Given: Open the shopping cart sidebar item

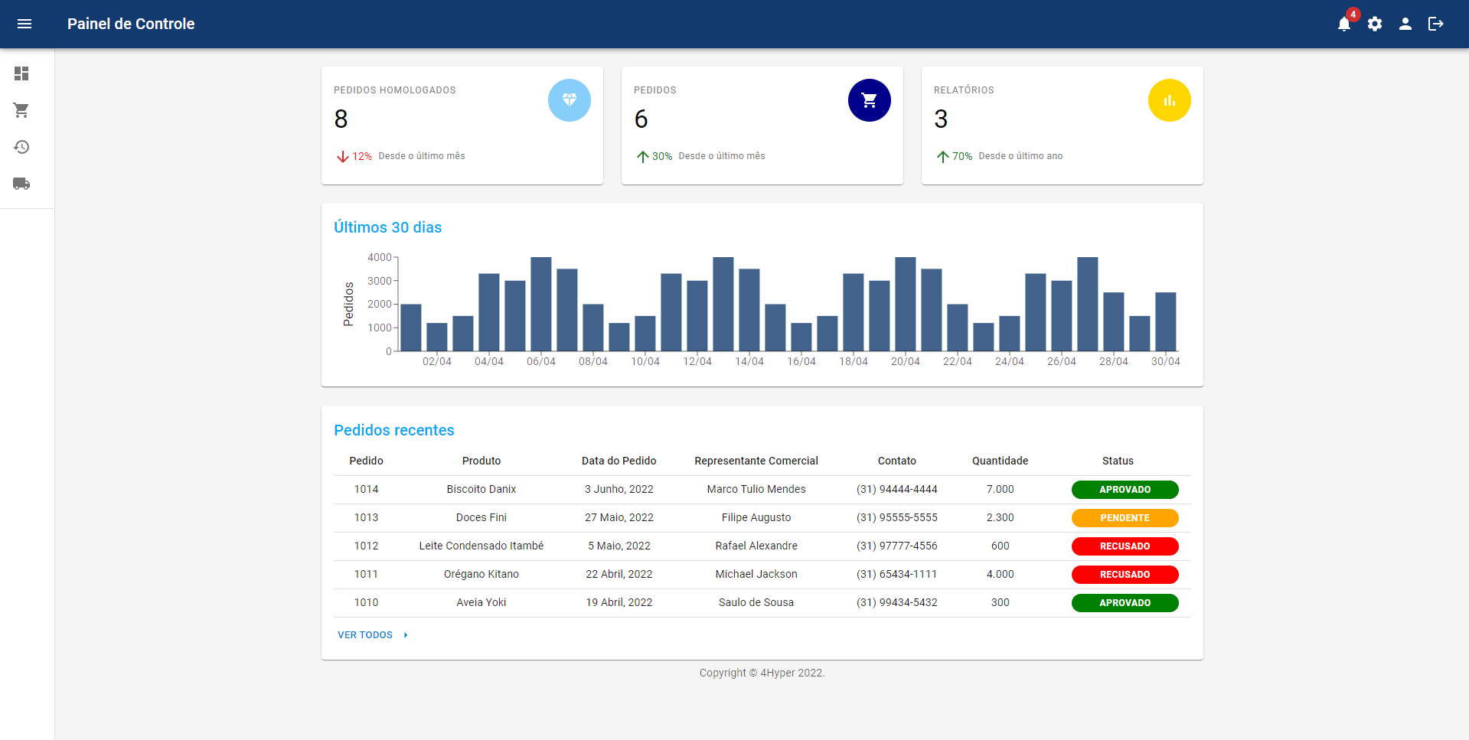Looking at the screenshot, I should click(x=21, y=110).
